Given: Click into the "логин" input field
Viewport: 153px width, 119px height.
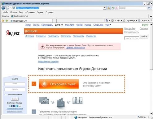Looking at the screenshot, I should 15,84.
